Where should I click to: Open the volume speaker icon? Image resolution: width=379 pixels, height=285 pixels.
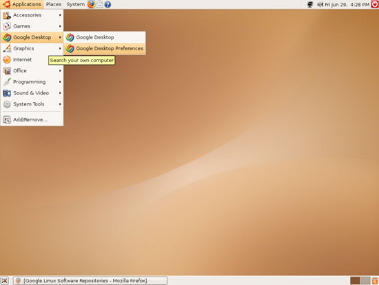(x=320, y=4)
